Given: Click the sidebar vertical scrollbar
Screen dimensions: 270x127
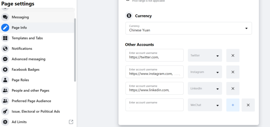Looking at the screenshot, I should tap(75, 50).
